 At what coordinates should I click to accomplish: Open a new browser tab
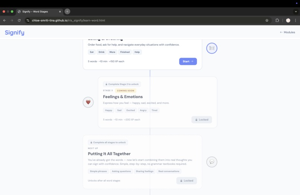coord(67,12)
